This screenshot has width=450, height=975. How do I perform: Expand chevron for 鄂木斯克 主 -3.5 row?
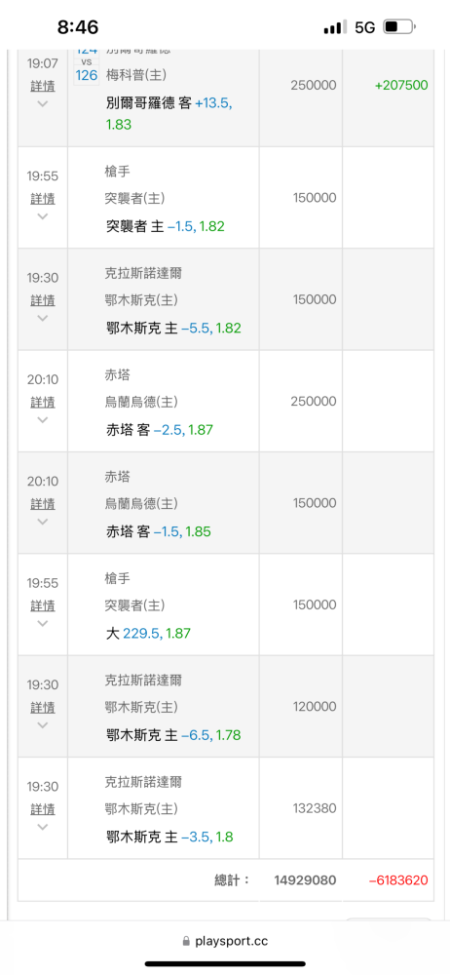click(42, 827)
